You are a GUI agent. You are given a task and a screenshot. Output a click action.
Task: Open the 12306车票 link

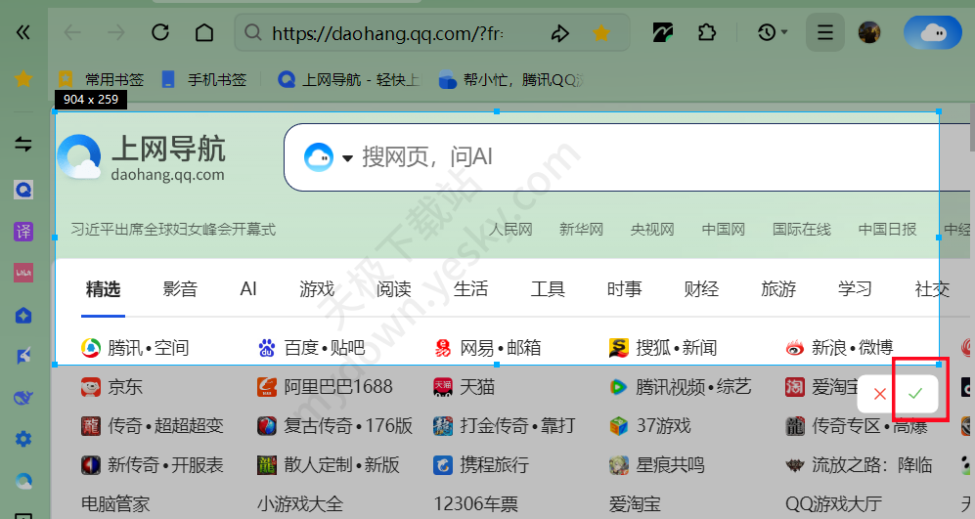pyautogui.click(x=476, y=504)
